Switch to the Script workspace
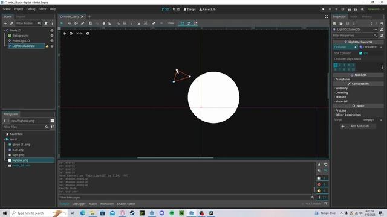 pos(189,10)
